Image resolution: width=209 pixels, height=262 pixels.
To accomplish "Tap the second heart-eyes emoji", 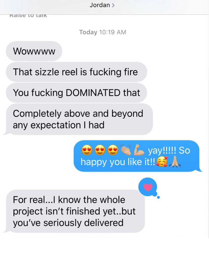I will (100, 150).
